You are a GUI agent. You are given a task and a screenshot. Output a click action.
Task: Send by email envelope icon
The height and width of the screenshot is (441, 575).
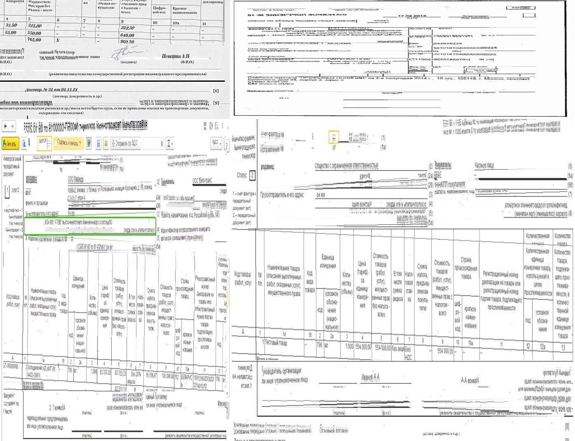[106, 143]
